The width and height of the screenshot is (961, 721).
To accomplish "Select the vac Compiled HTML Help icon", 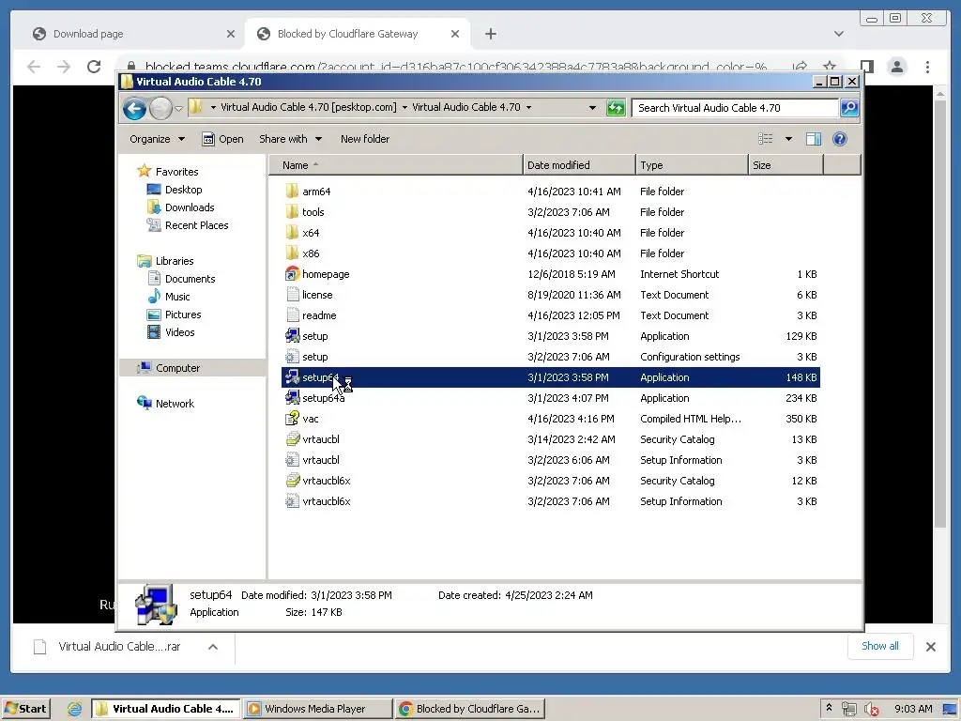I will click(x=293, y=419).
